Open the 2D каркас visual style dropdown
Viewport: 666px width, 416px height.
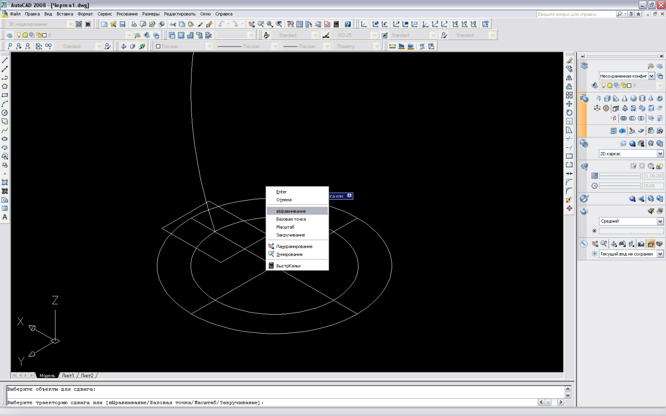[x=660, y=154]
